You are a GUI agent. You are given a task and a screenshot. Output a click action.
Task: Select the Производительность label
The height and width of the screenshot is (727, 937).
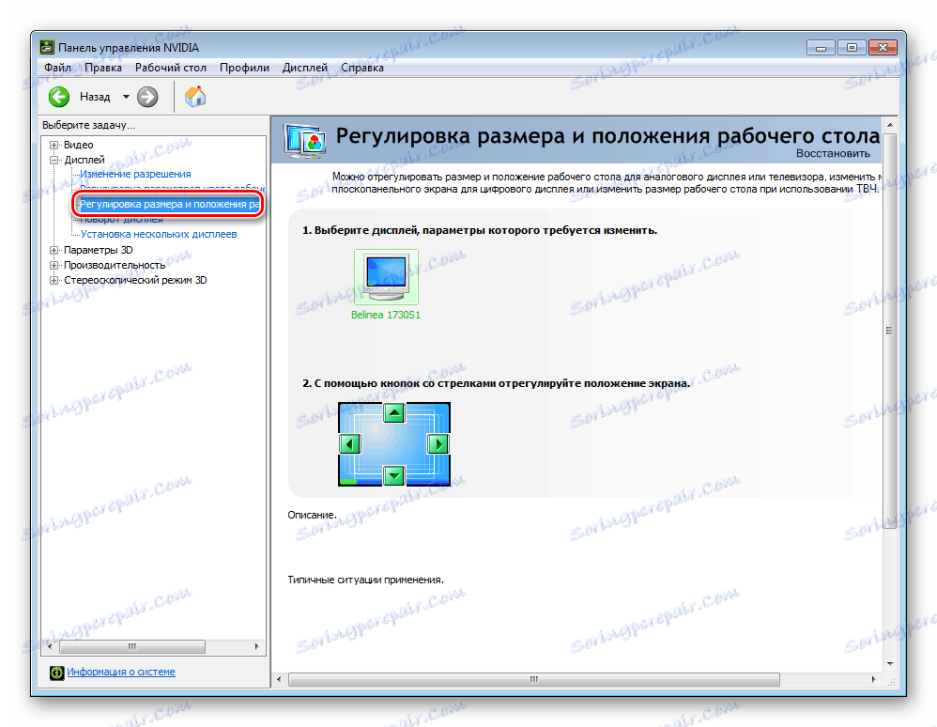click(115, 265)
